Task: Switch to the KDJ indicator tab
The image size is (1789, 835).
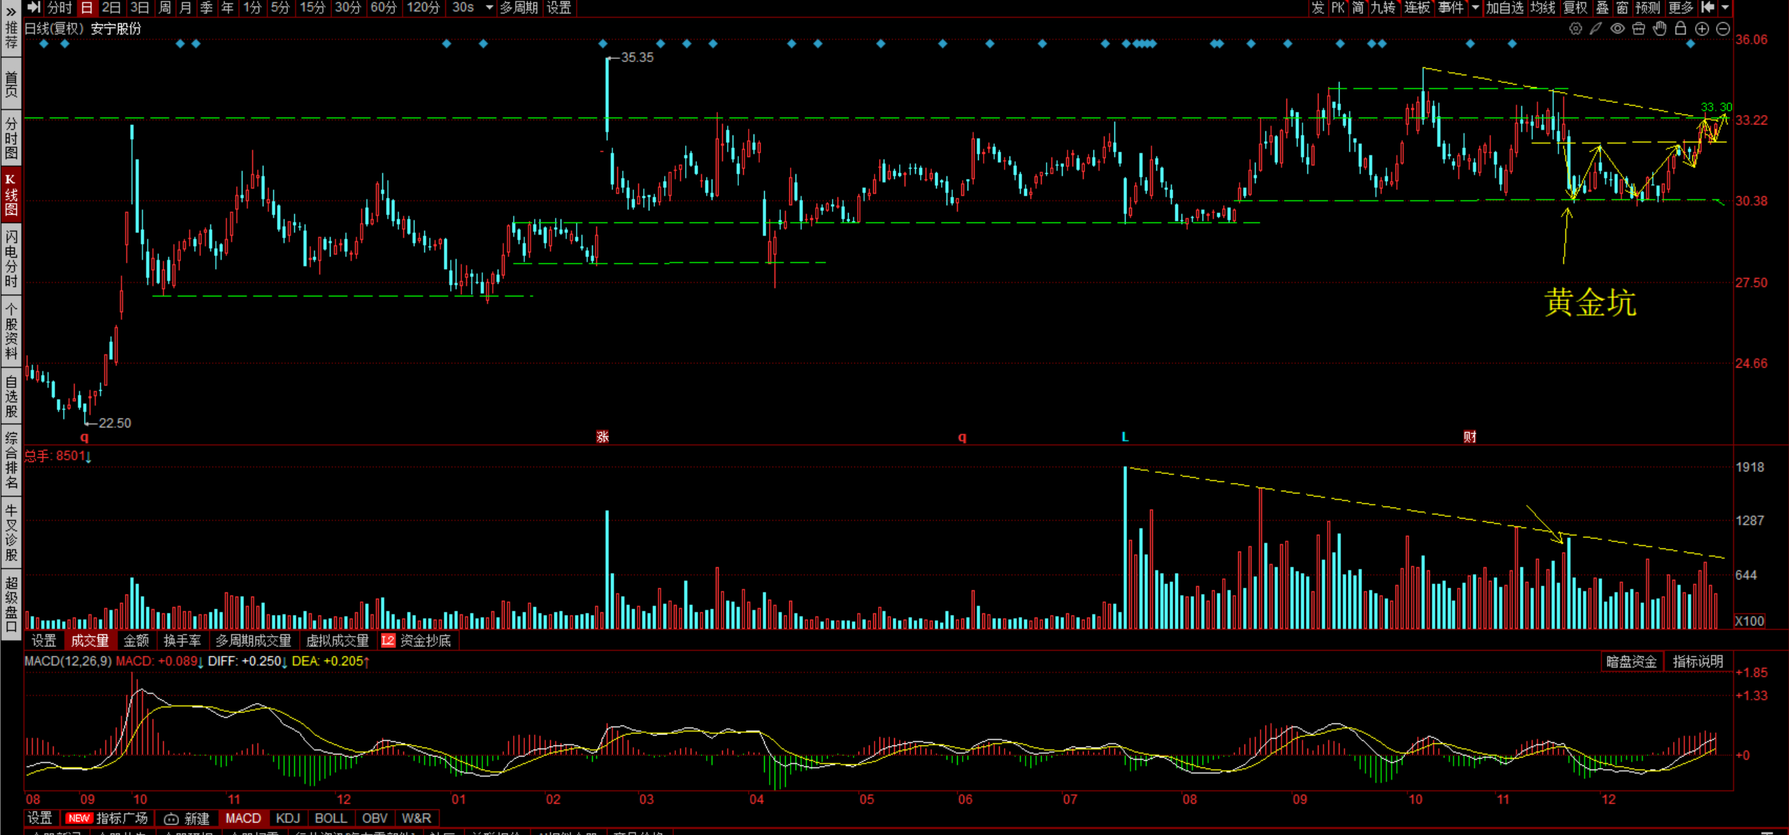Action: (x=287, y=818)
